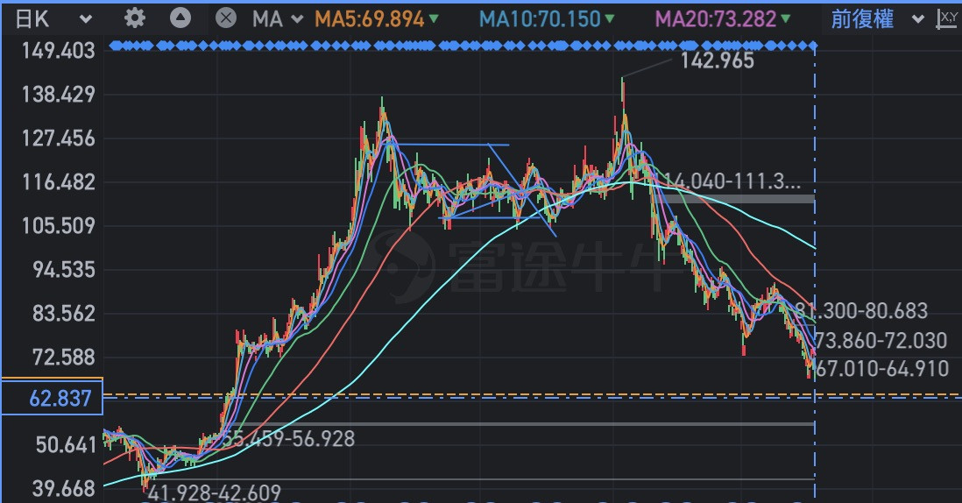Click the 72.588 price axis value
The image size is (962, 503).
(64, 357)
